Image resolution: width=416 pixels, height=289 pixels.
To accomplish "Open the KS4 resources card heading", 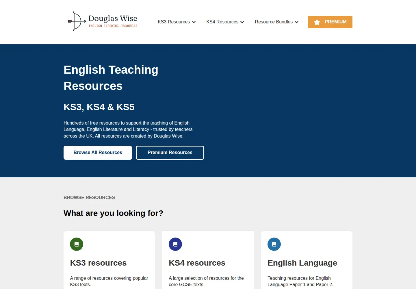I will (x=197, y=263).
